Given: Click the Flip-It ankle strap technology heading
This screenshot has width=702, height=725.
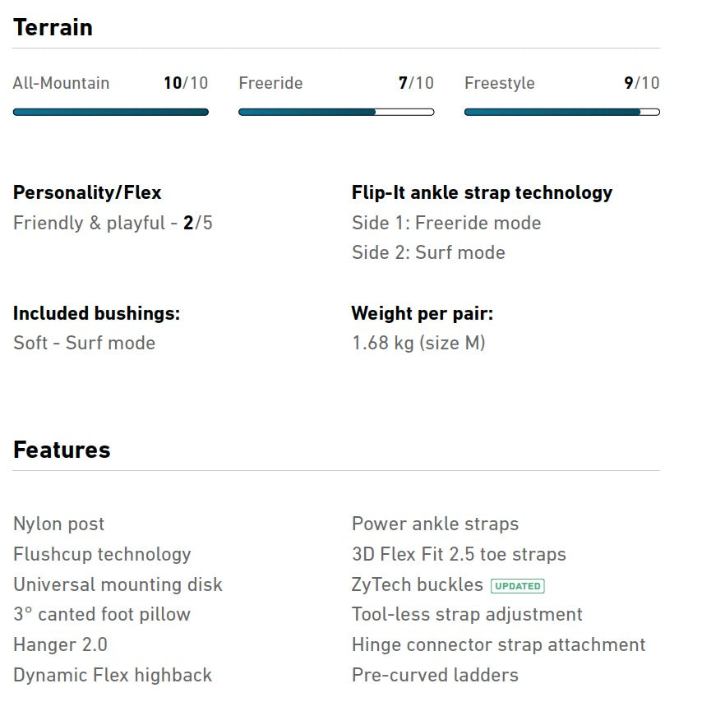Looking at the screenshot, I should (x=482, y=192).
